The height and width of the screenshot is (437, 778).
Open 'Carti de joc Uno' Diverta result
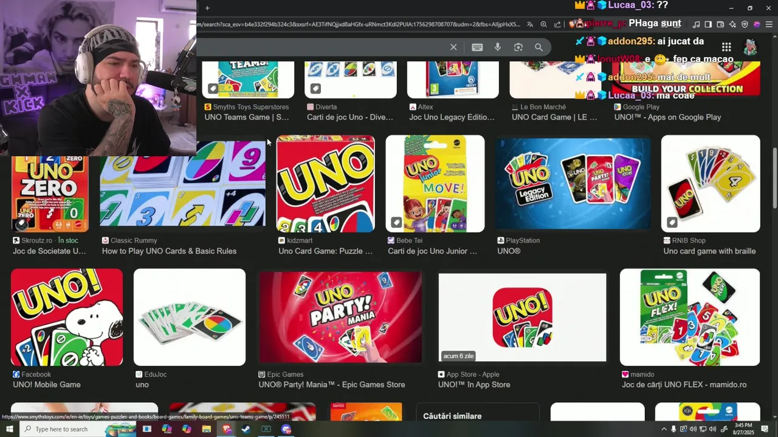[x=350, y=117]
